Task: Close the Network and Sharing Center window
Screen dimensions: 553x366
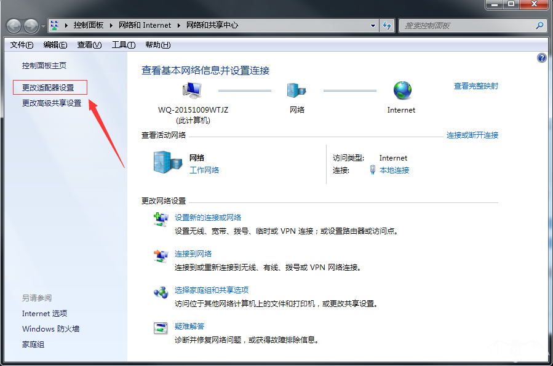Action: (535, 4)
